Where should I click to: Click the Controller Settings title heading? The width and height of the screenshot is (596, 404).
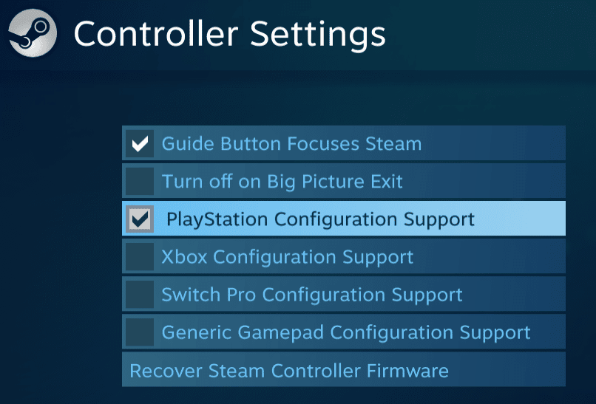pyautogui.click(x=229, y=35)
